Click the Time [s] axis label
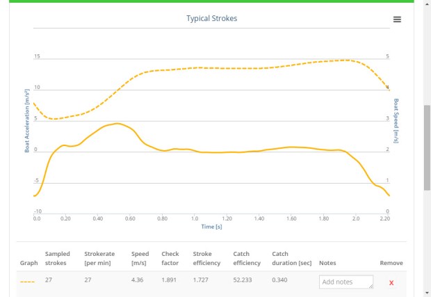This screenshot has height=297, width=431. point(211,226)
